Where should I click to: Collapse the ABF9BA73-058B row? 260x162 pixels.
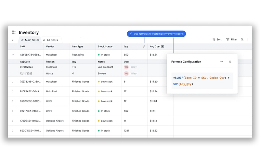click(13, 55)
